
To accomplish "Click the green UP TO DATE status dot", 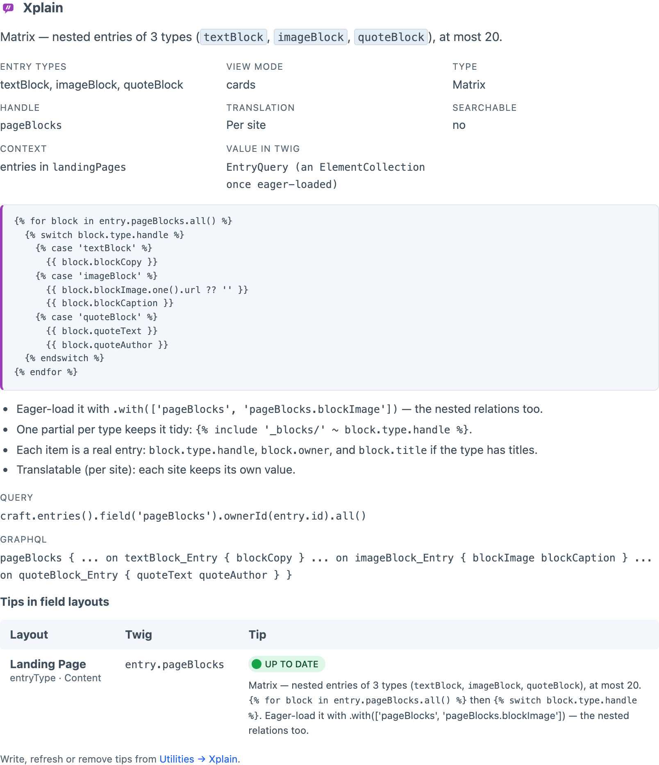I will [x=257, y=664].
